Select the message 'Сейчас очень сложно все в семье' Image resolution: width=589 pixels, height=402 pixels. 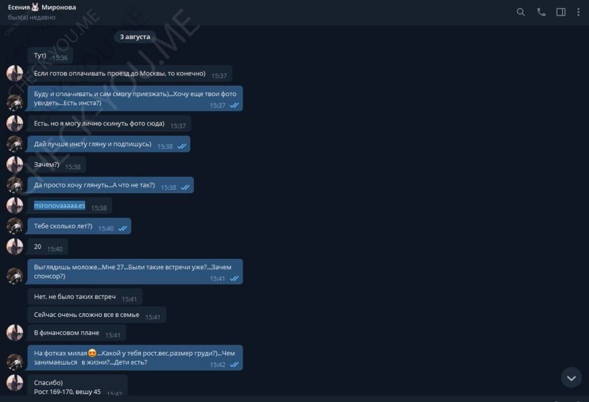click(97, 315)
